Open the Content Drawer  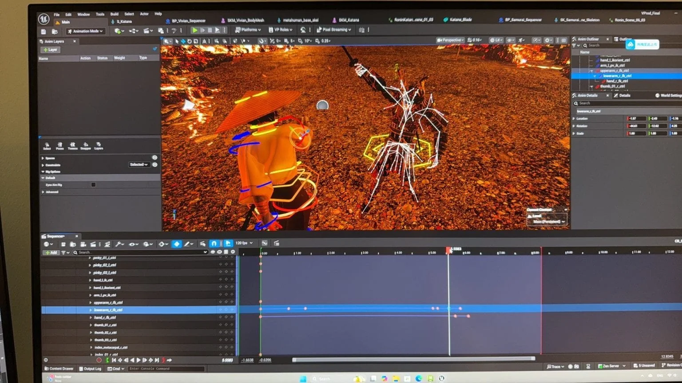59,368
